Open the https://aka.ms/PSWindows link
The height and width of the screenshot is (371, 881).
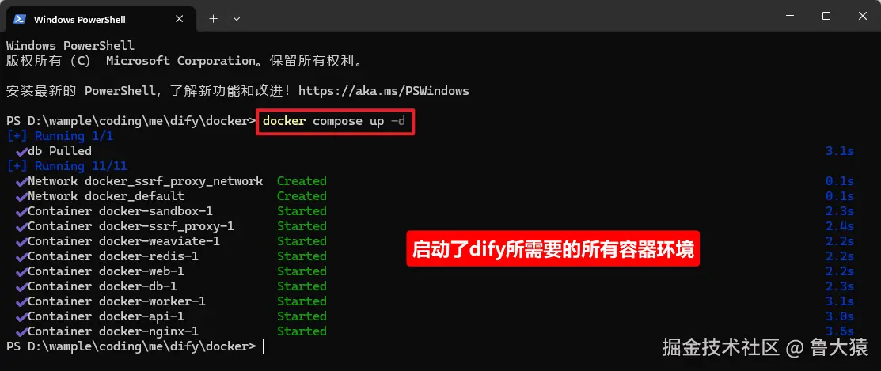(384, 90)
